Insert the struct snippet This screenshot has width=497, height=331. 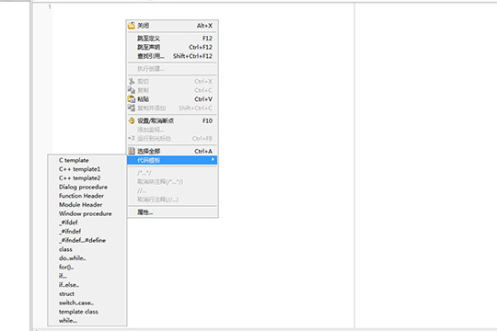[87, 294]
